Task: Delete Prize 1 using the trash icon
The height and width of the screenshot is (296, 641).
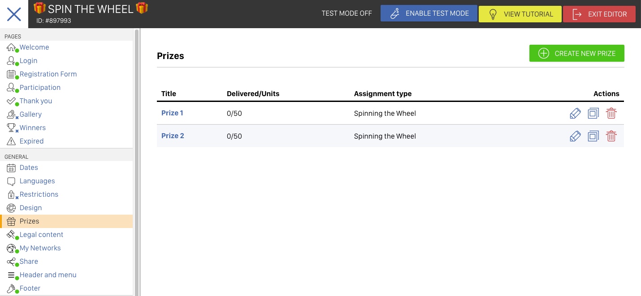Action: pyautogui.click(x=611, y=113)
